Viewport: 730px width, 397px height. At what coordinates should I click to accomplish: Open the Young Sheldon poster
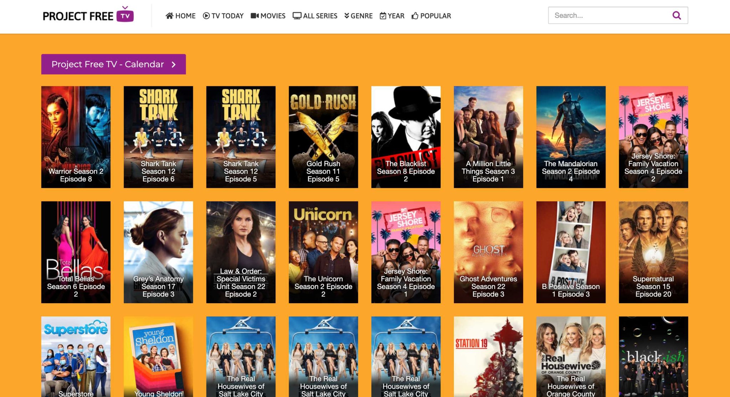click(x=158, y=357)
